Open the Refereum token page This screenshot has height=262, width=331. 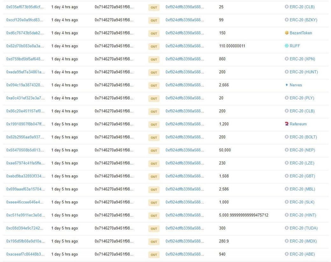(298, 124)
